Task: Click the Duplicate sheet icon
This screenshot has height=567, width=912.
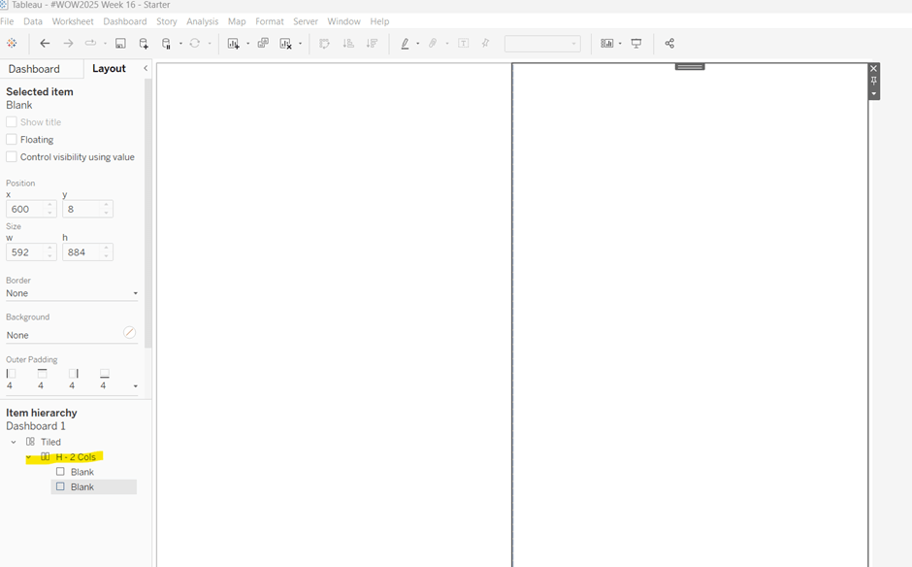Action: [x=263, y=43]
